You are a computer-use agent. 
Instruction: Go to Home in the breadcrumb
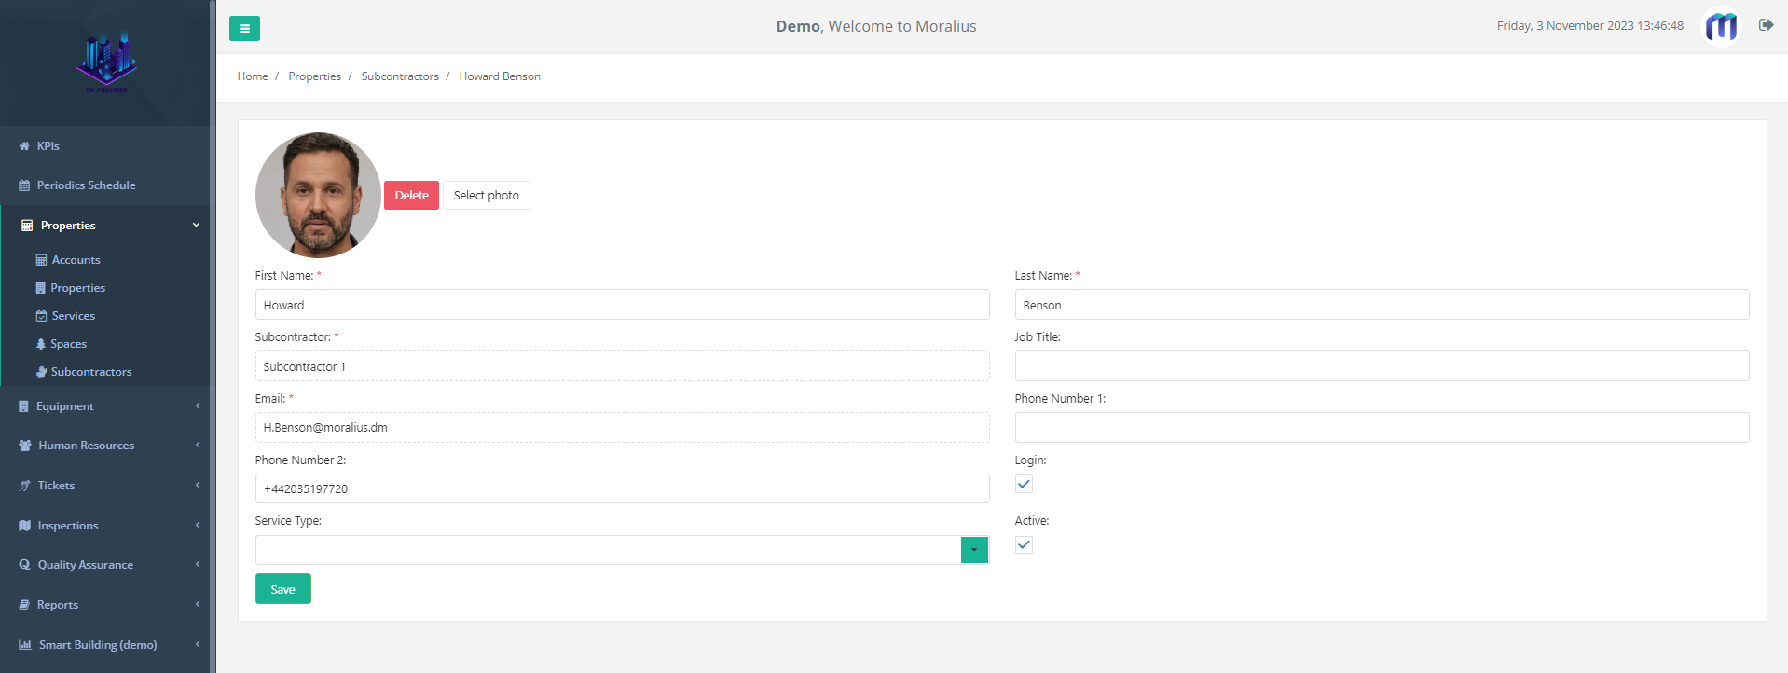coord(253,76)
